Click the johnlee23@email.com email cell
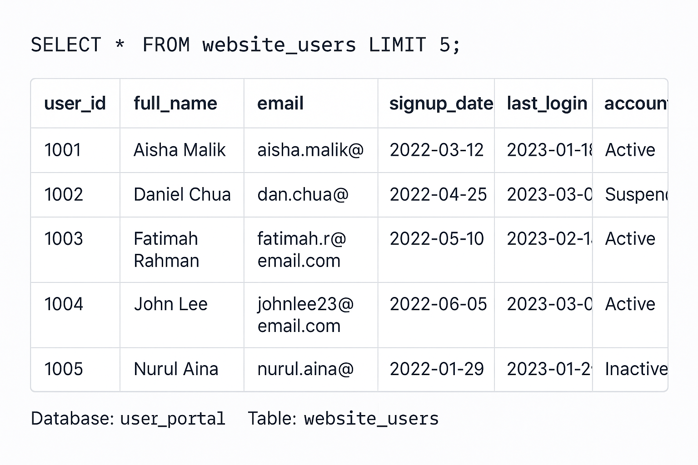The image size is (698, 465). point(305,315)
